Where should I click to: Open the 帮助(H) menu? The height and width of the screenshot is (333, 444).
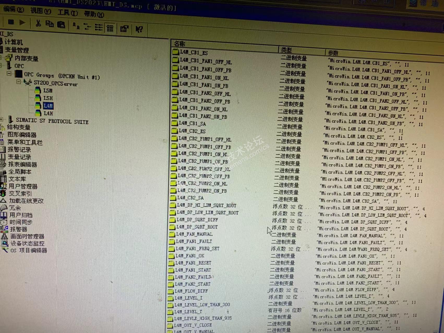coord(94,14)
